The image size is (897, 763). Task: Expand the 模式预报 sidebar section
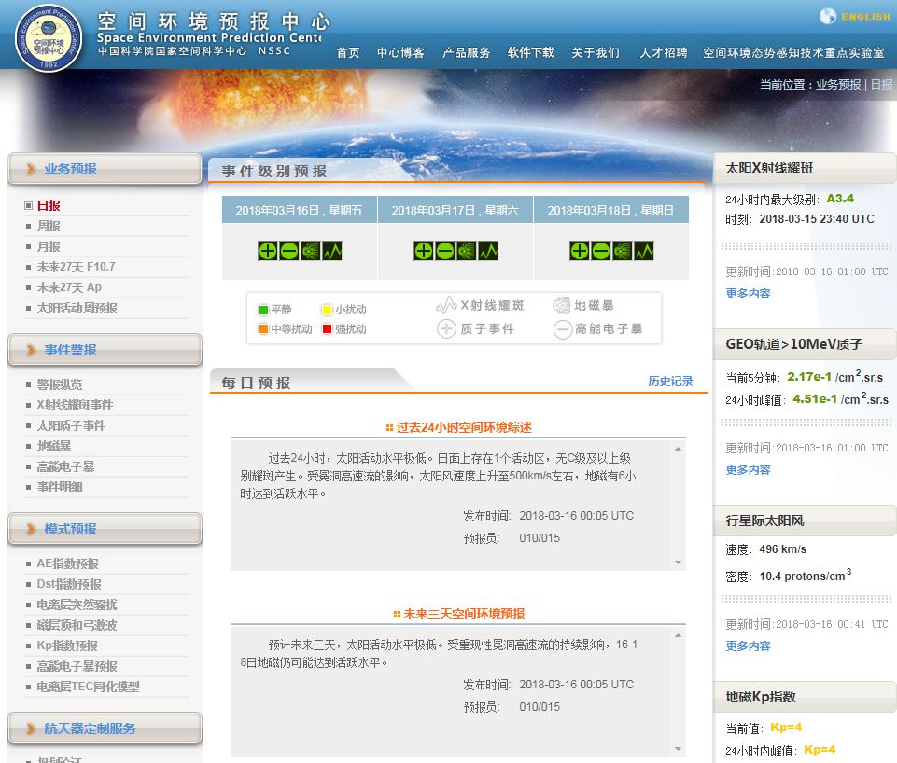(104, 529)
